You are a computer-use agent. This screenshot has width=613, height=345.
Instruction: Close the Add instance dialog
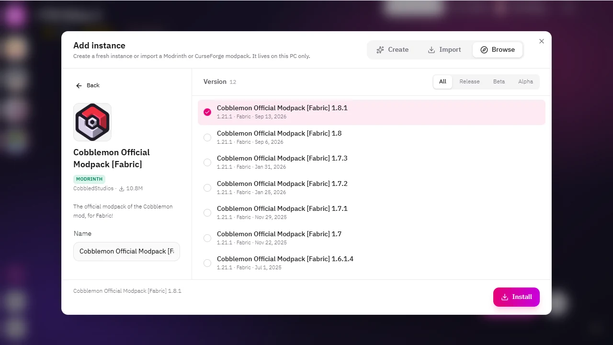coord(542,41)
